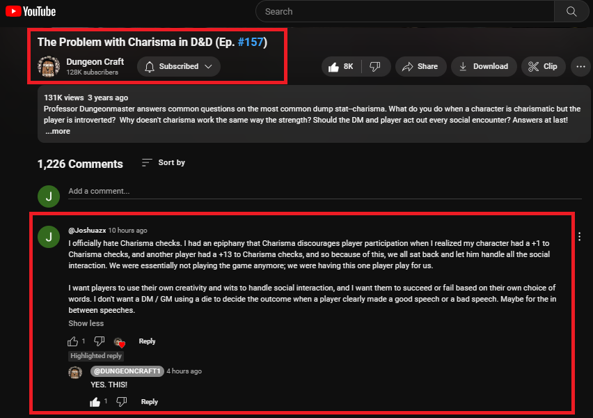Reply to the DUNGEONCRAFT1 reply
The height and width of the screenshot is (418, 593).
pos(150,402)
